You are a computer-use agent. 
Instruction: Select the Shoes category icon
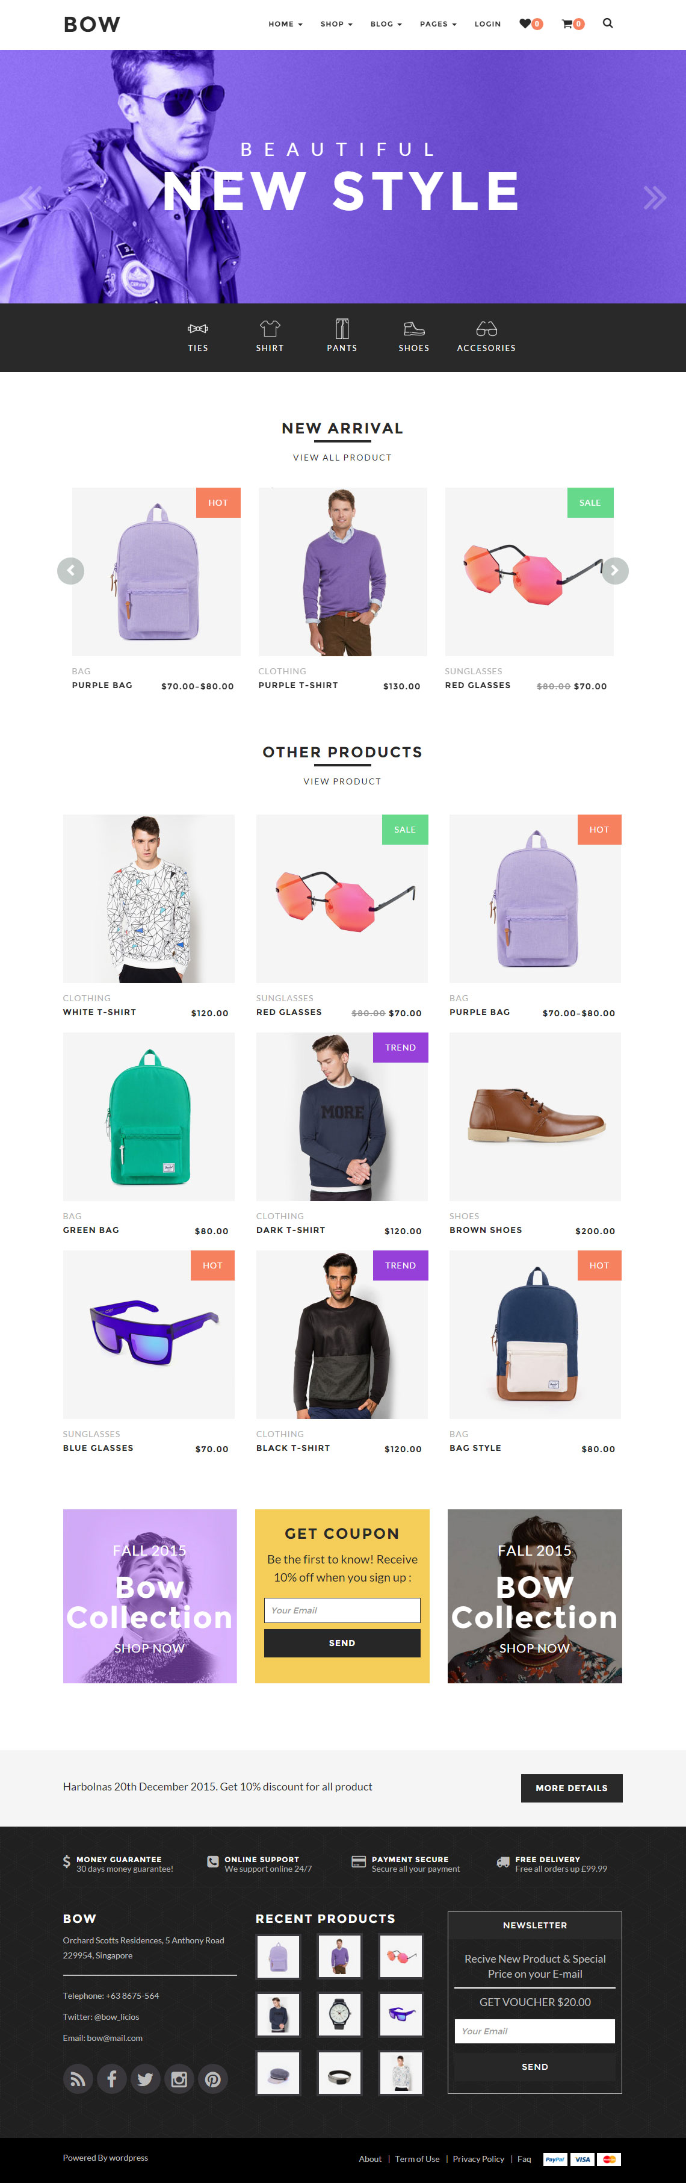click(413, 328)
